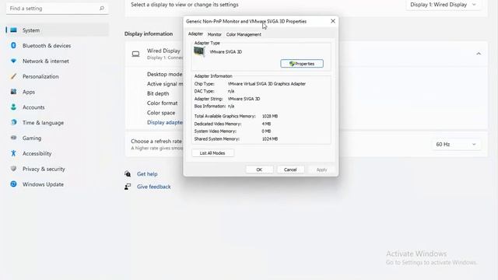Open Personalization settings page

point(58,76)
